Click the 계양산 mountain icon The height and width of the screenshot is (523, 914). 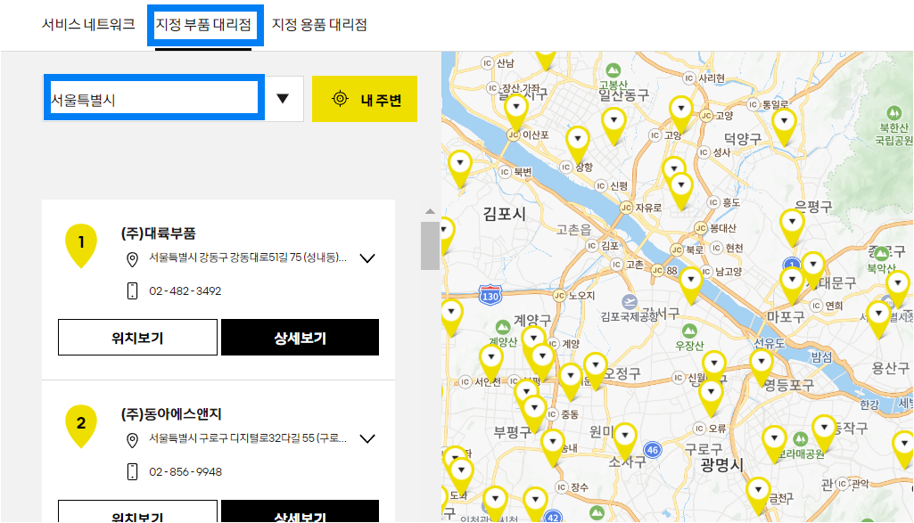[503, 327]
